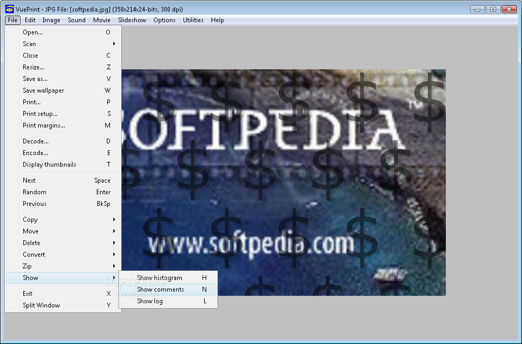Open the Edit menu
The height and width of the screenshot is (344, 522).
30,20
